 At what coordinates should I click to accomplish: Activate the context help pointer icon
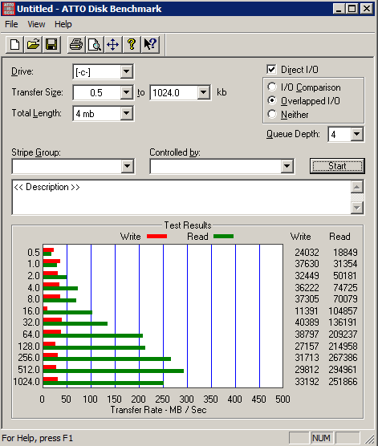150,45
